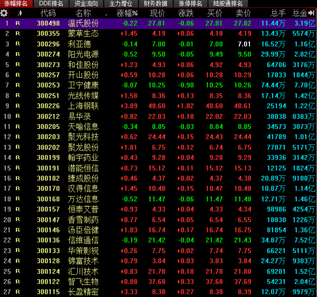Click stock code 300274
Screen dimensions: 317x297
pyautogui.click(x=48, y=54)
